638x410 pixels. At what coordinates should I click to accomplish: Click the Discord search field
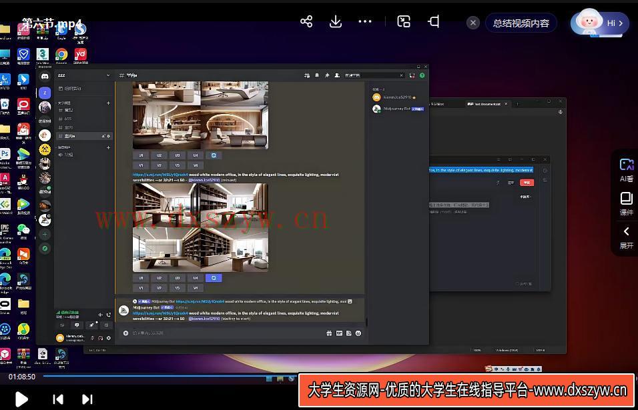point(374,75)
